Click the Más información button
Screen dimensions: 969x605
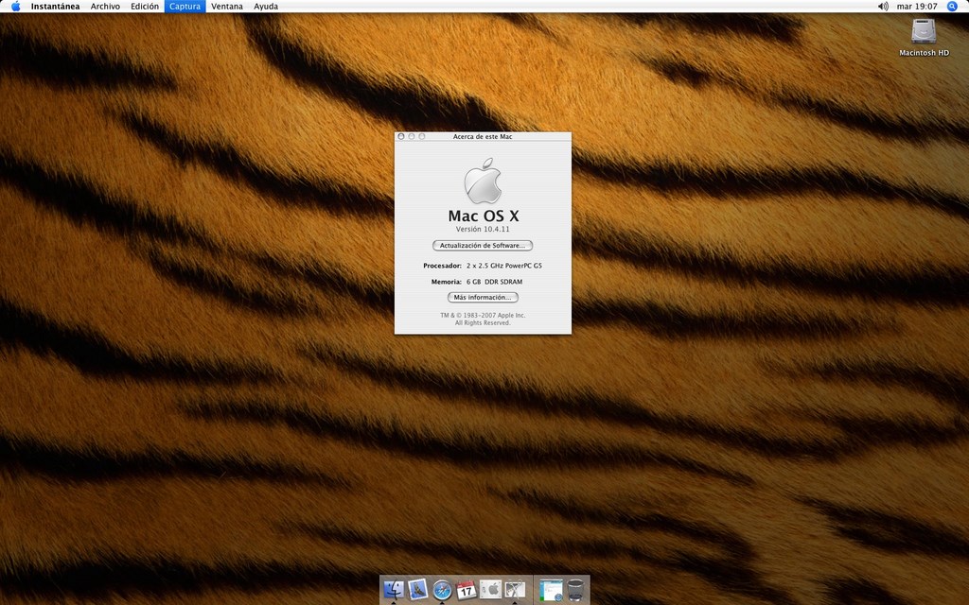pyautogui.click(x=483, y=298)
